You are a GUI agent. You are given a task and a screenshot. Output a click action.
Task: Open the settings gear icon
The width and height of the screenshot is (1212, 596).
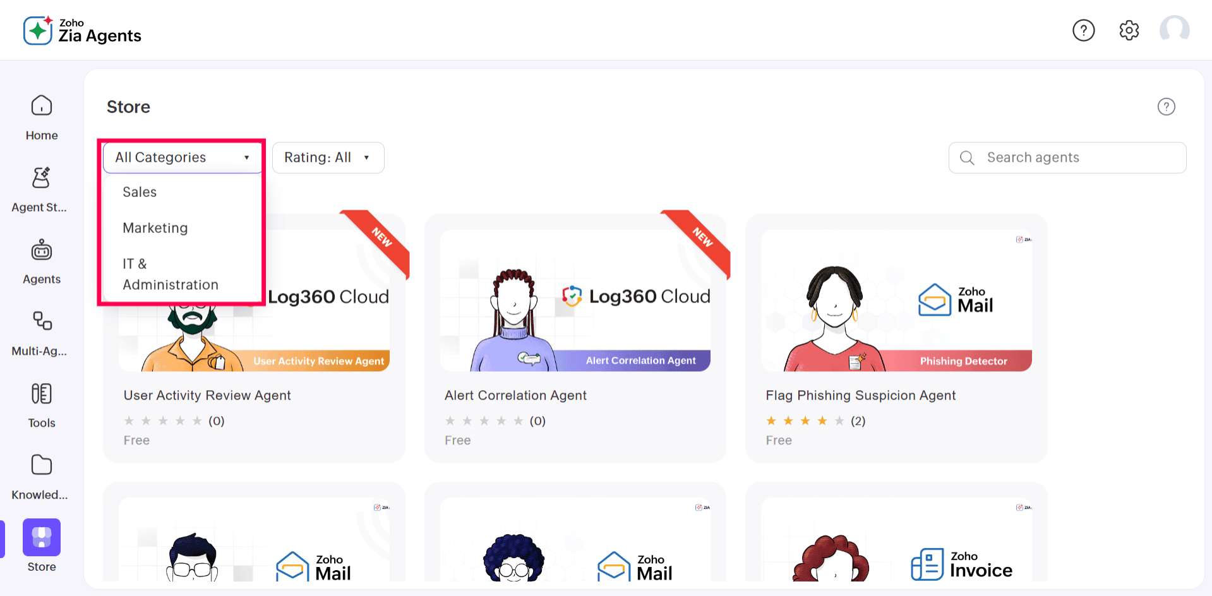[1129, 30]
